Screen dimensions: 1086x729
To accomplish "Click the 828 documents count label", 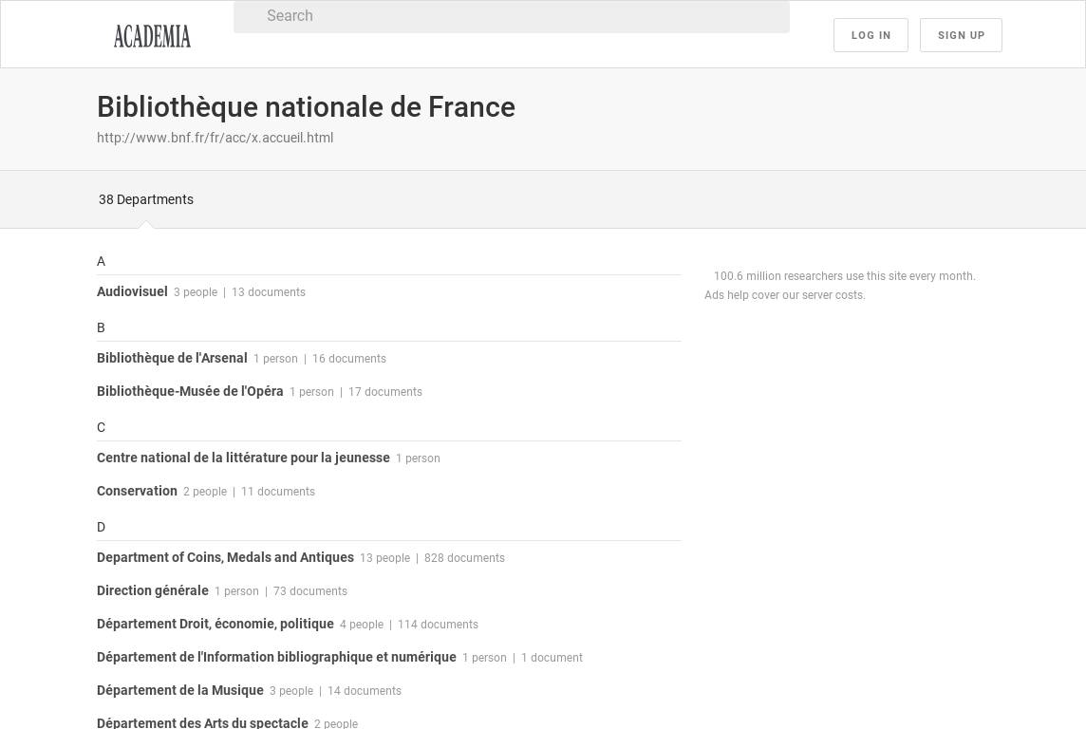I will pyautogui.click(x=464, y=558).
